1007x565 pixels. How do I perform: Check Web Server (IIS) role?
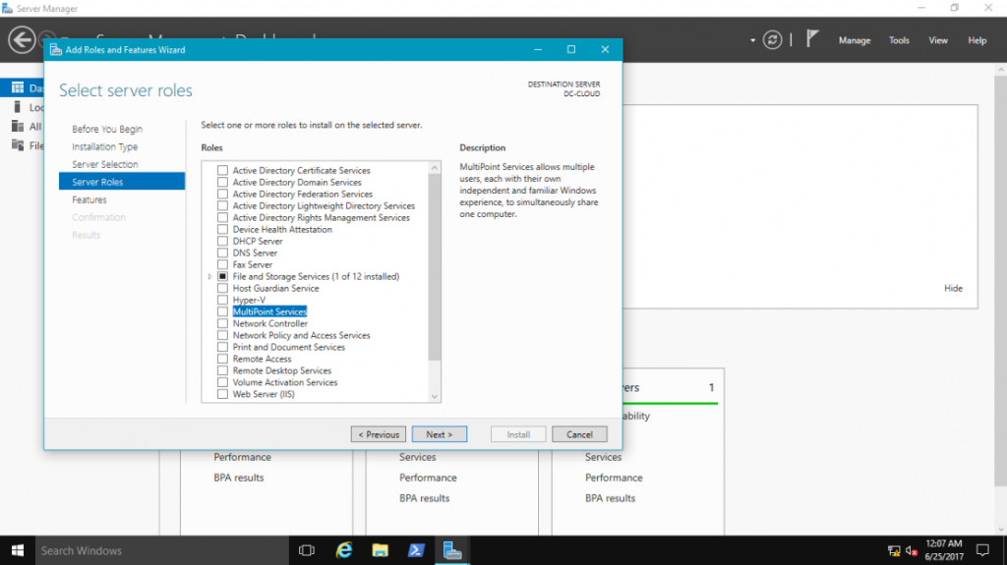click(222, 394)
